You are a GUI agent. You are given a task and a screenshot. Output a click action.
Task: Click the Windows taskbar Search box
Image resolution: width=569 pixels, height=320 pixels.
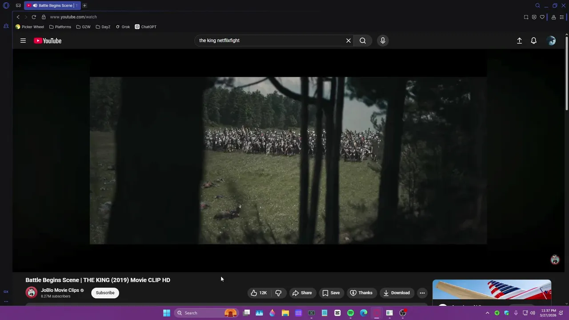coord(206,313)
